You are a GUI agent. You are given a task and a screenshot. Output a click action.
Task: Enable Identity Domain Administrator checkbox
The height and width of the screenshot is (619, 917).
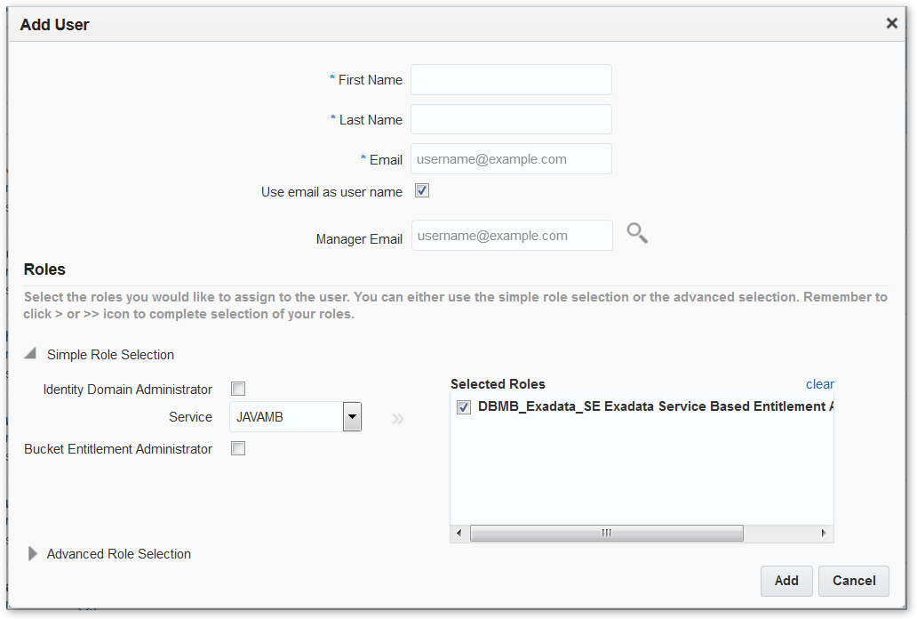click(x=238, y=389)
